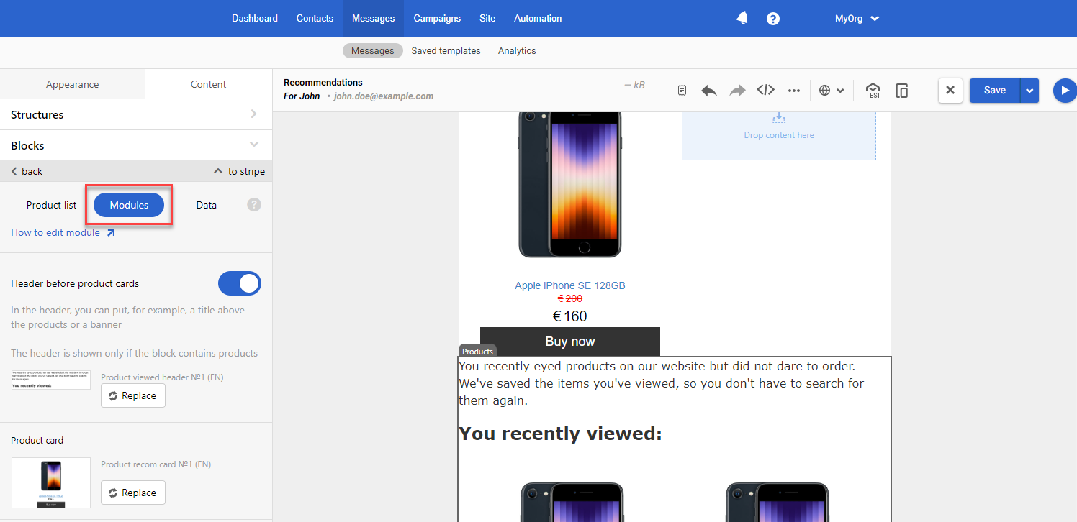Open the Analytics sub-tab
Viewport: 1077px width, 522px height.
click(x=517, y=51)
